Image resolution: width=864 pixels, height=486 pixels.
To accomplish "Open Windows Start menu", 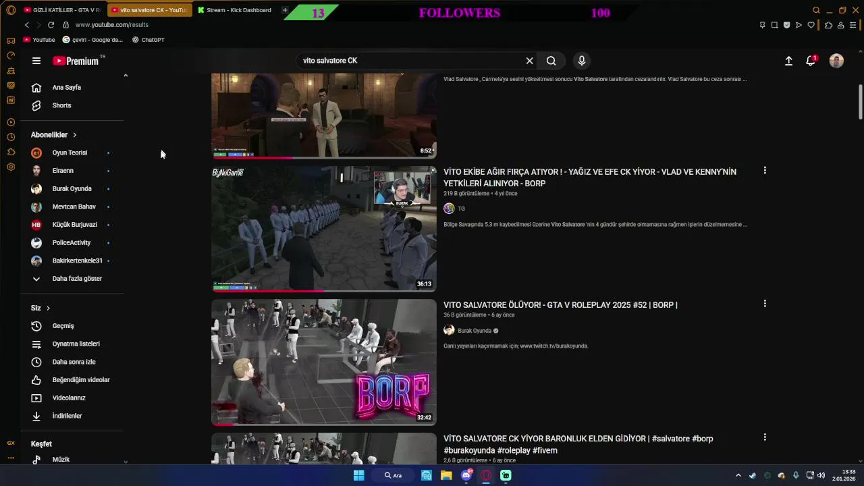I will tap(359, 475).
